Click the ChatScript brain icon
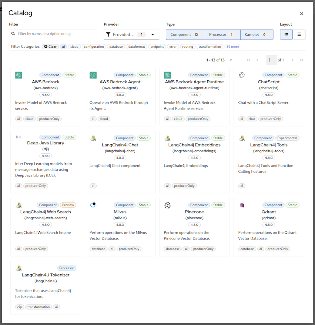 (x=242, y=75)
